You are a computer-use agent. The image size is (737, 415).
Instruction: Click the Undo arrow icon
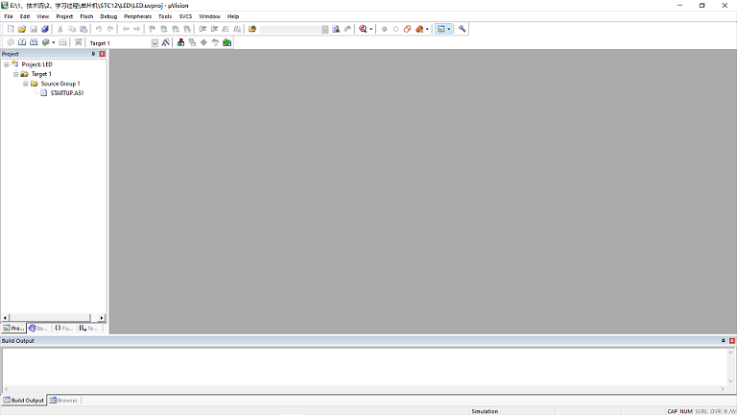99,29
